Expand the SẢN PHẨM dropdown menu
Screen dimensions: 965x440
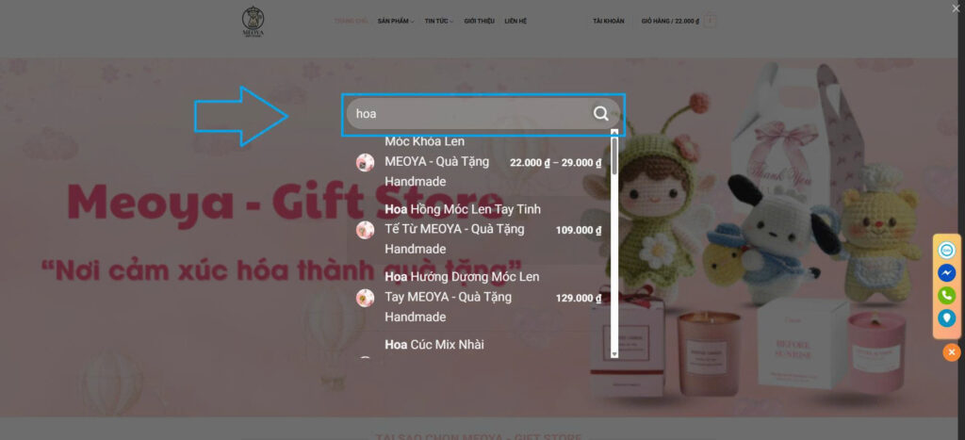click(x=396, y=21)
